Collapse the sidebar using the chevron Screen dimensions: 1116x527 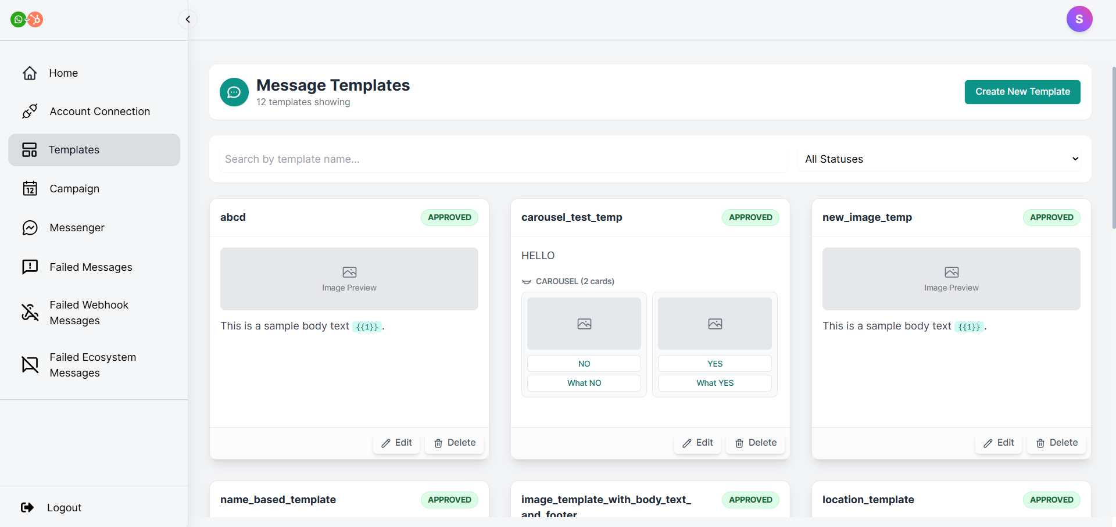point(187,19)
